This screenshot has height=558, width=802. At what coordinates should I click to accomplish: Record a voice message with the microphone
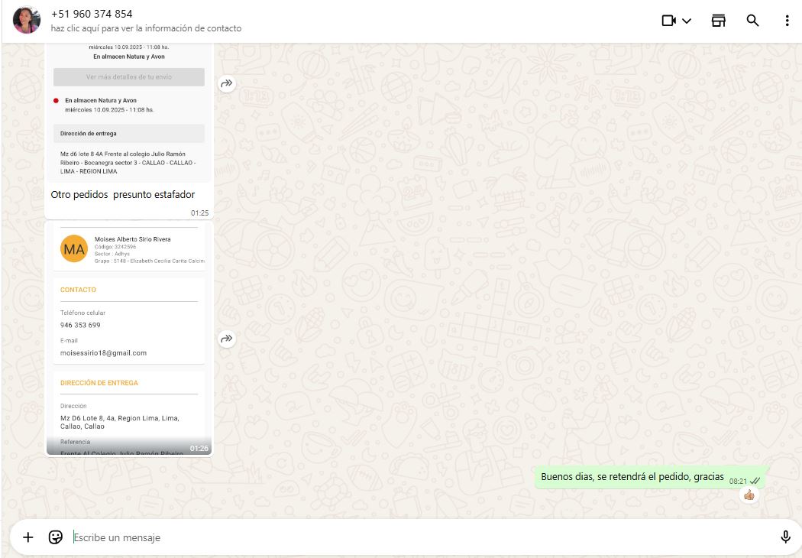click(x=785, y=537)
